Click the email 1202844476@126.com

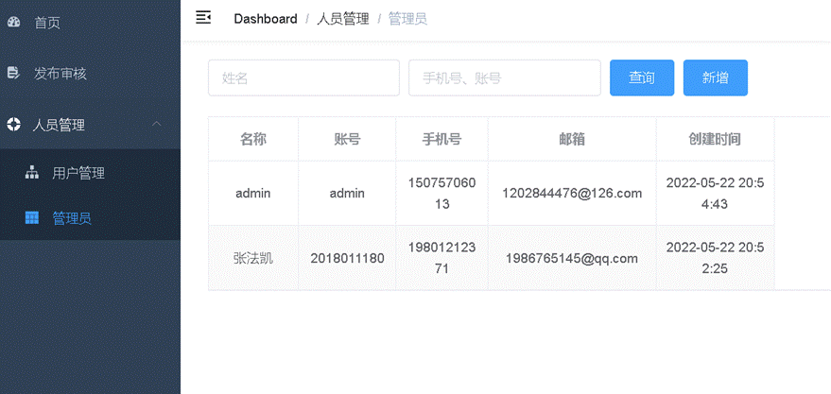click(x=572, y=194)
